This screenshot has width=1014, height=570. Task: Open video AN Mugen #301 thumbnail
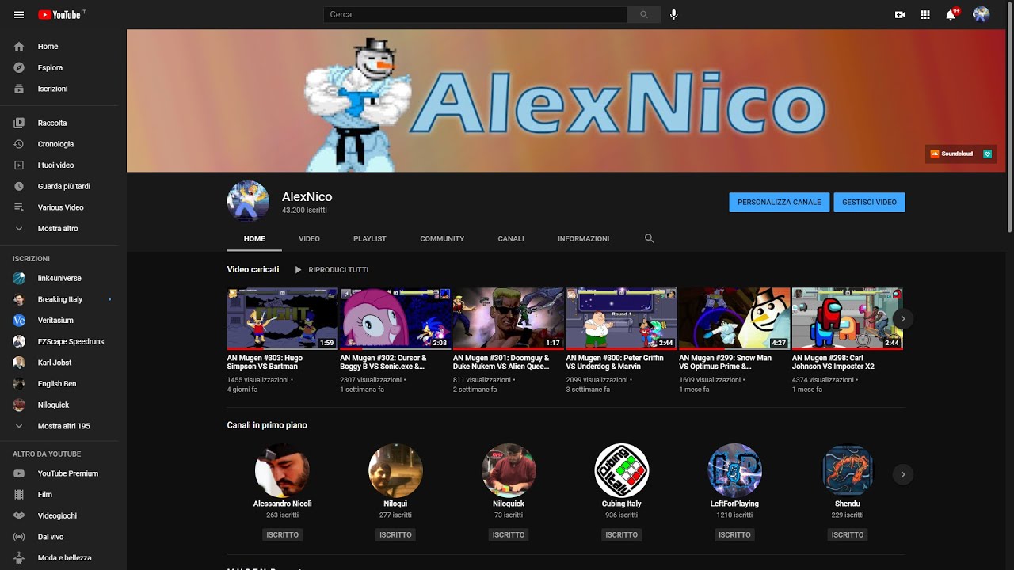pyautogui.click(x=509, y=318)
